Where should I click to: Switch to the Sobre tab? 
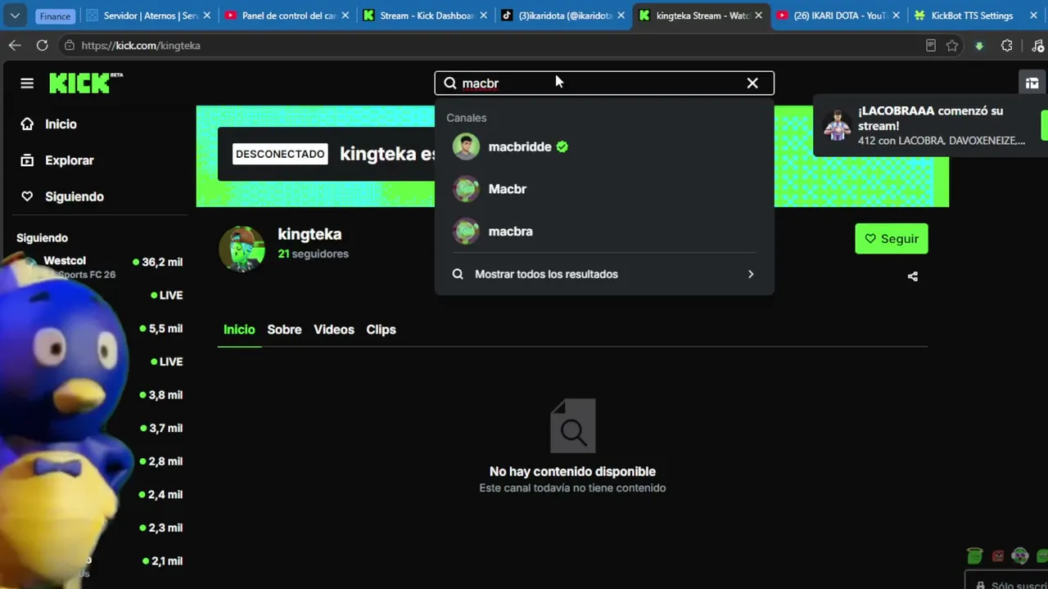pos(284,330)
